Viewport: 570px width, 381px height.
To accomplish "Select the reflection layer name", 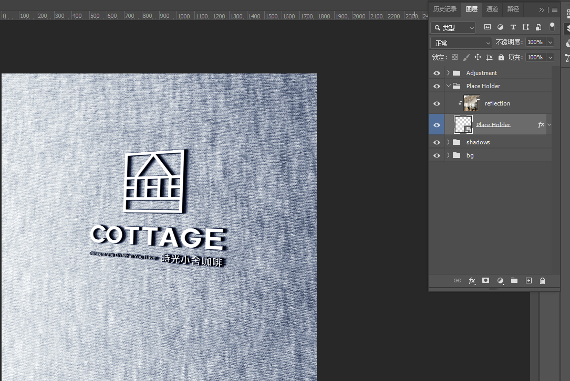I will point(498,103).
